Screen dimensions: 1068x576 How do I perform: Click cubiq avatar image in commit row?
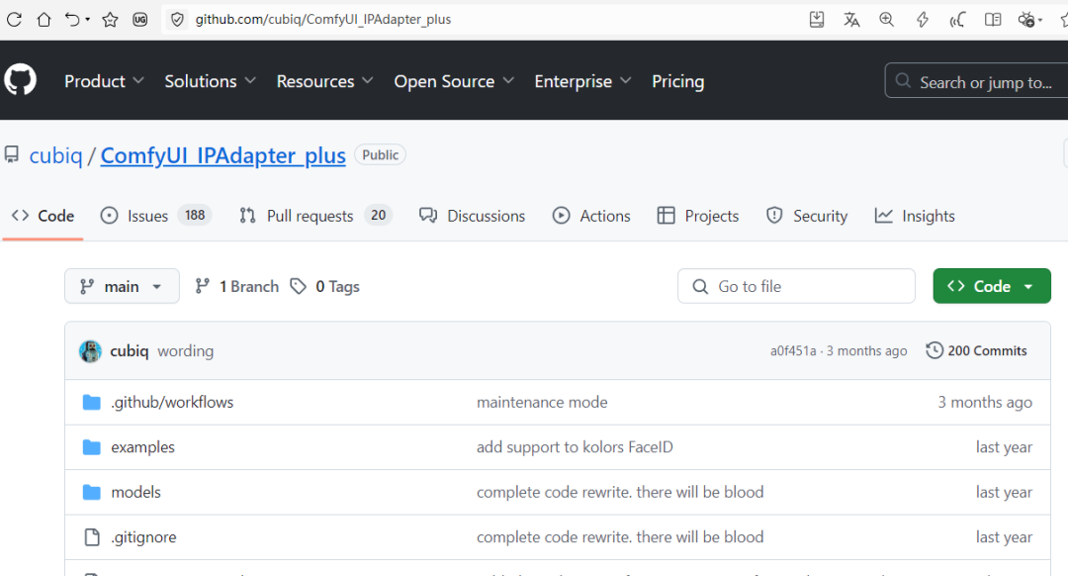[90, 351]
